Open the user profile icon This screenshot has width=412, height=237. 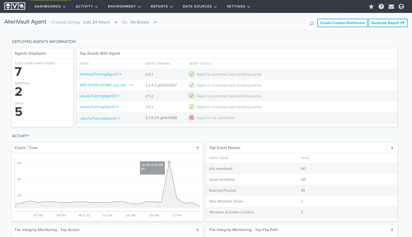coord(401,7)
